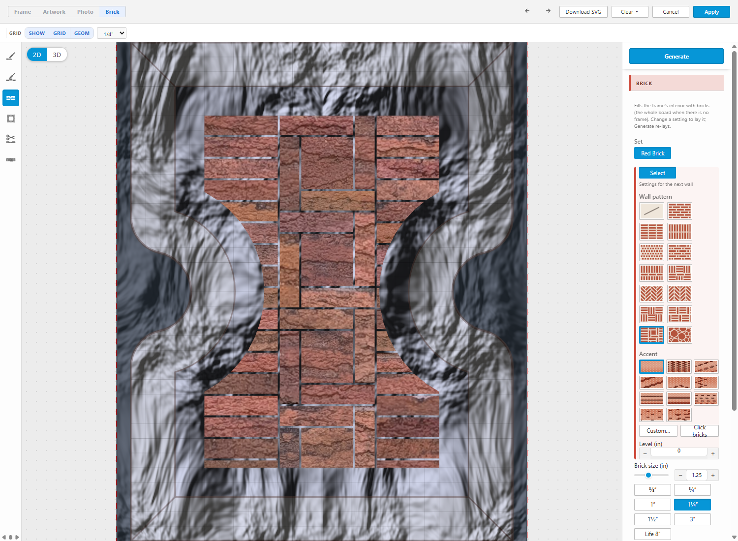Select the double horizontal band accent
The image size is (738, 541).
pyautogui.click(x=651, y=398)
